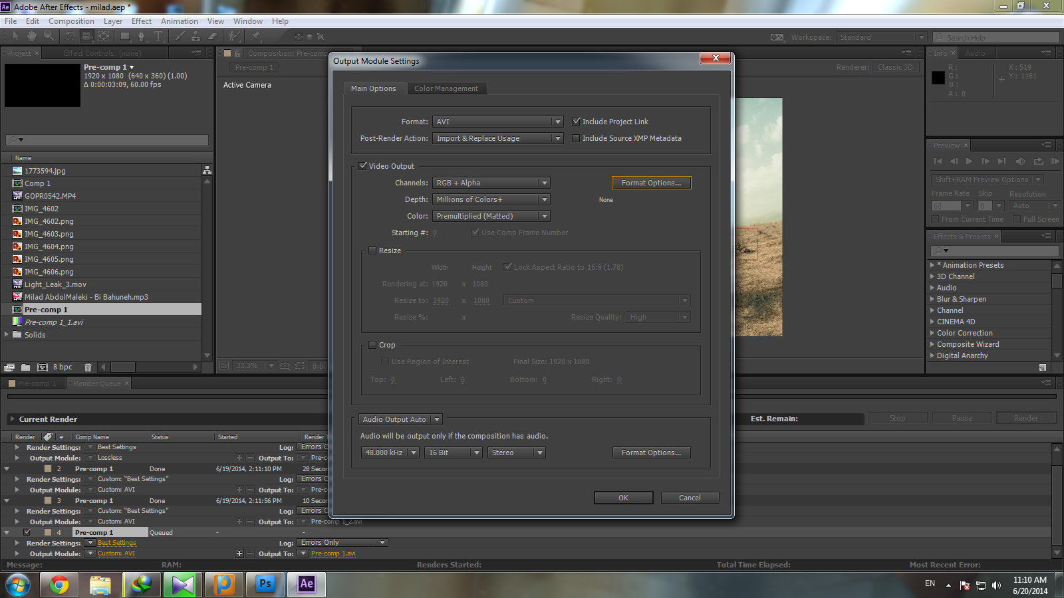Toggle audio mute in Preview panel
Image resolution: width=1064 pixels, height=598 pixels.
pyautogui.click(x=1020, y=161)
